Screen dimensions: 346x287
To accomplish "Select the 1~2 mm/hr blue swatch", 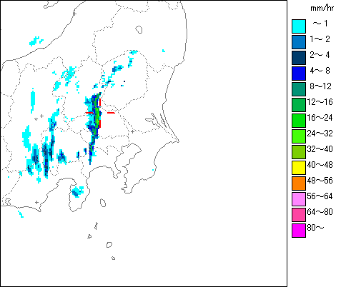I will [x=299, y=42].
